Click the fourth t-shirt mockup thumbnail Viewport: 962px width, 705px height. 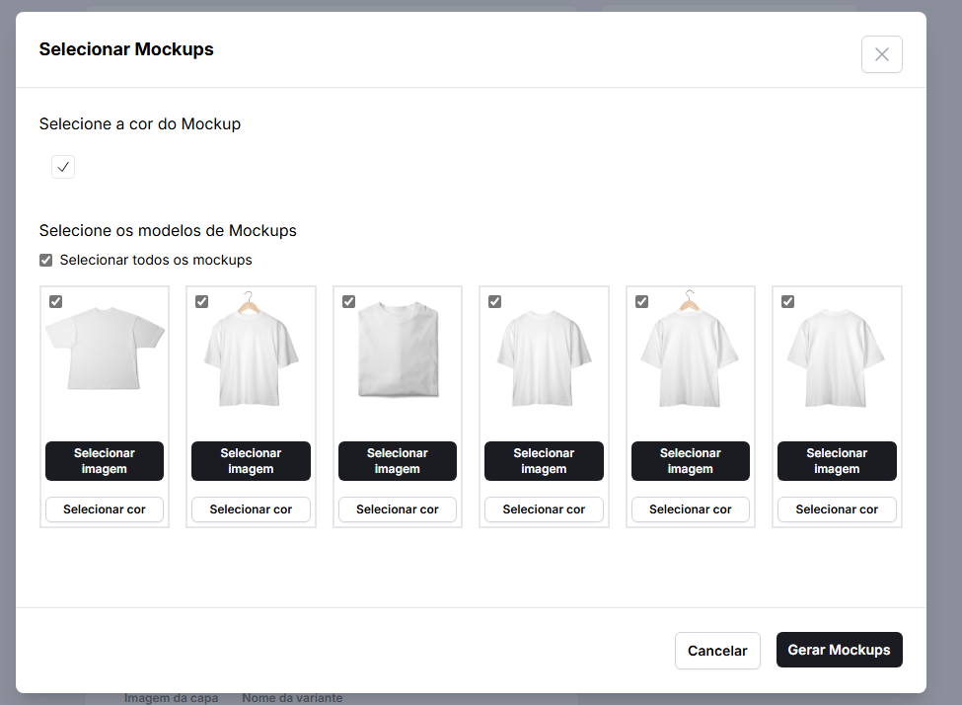pyautogui.click(x=544, y=355)
